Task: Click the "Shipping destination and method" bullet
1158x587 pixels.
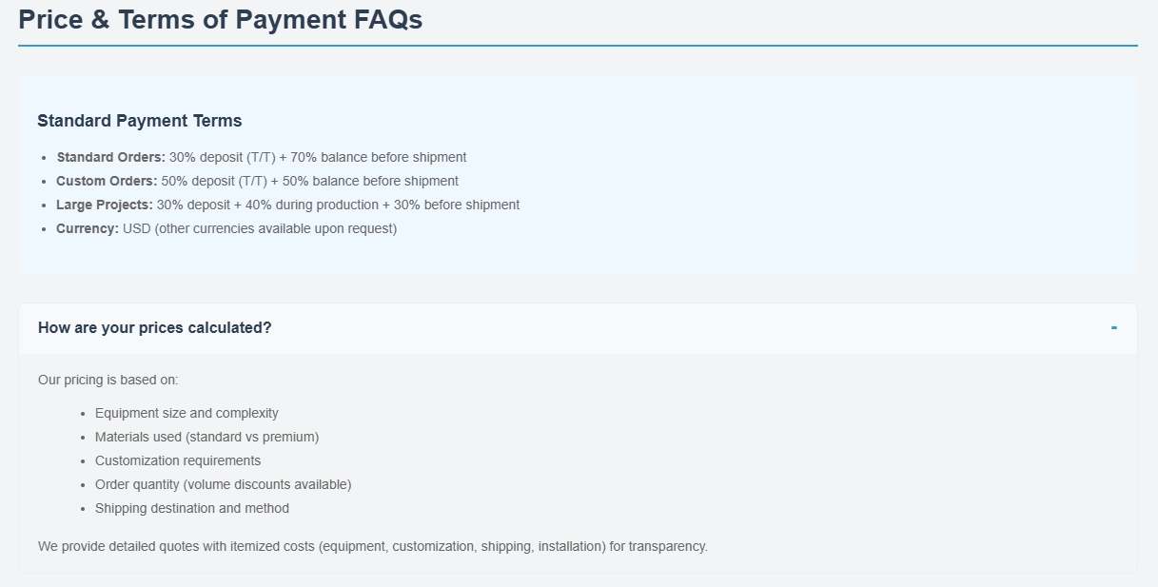Action: point(192,509)
